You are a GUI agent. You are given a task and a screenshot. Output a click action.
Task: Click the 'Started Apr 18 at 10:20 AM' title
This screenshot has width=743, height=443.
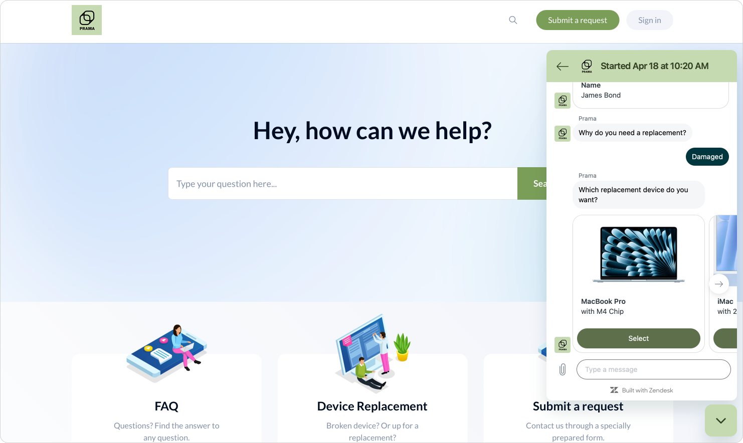tap(655, 66)
